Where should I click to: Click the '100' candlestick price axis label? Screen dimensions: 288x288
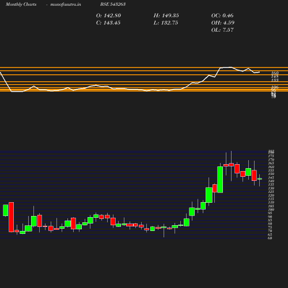(271, 210)
